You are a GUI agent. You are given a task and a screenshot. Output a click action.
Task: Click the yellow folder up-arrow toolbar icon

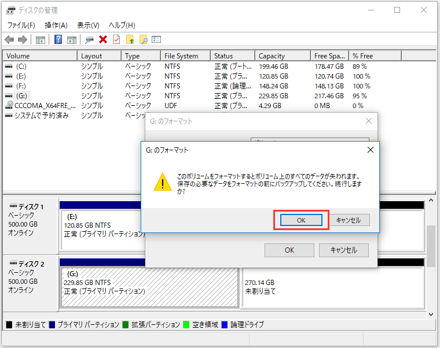pos(130,39)
